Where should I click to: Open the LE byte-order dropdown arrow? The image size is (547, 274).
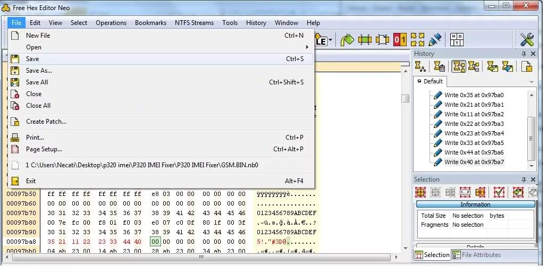[331, 40]
